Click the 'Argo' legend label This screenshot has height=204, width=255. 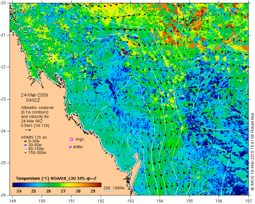(79, 139)
